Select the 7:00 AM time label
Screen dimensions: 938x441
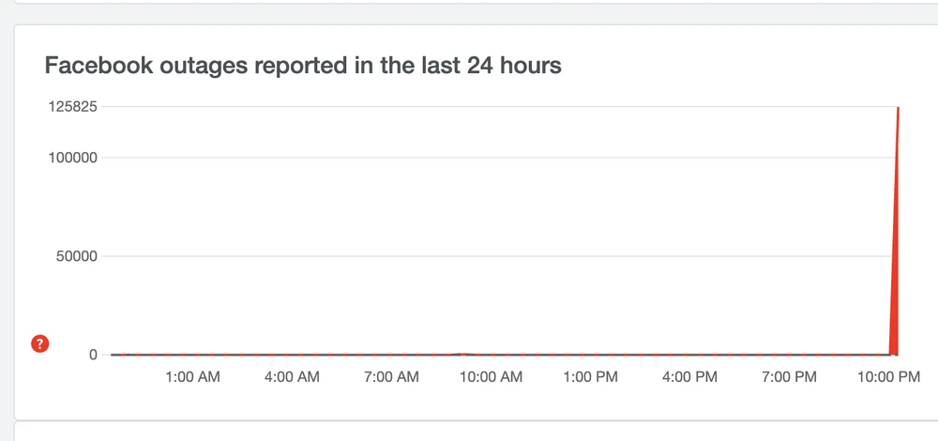391,377
